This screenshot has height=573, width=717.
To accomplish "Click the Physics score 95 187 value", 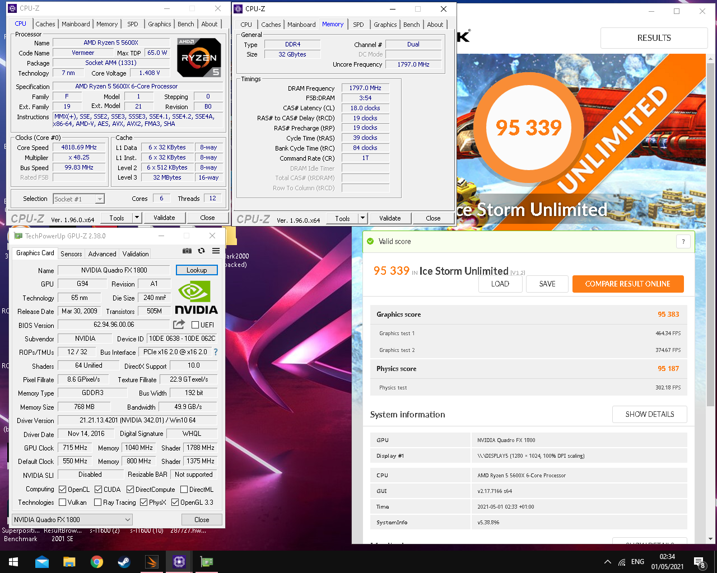I will [668, 369].
